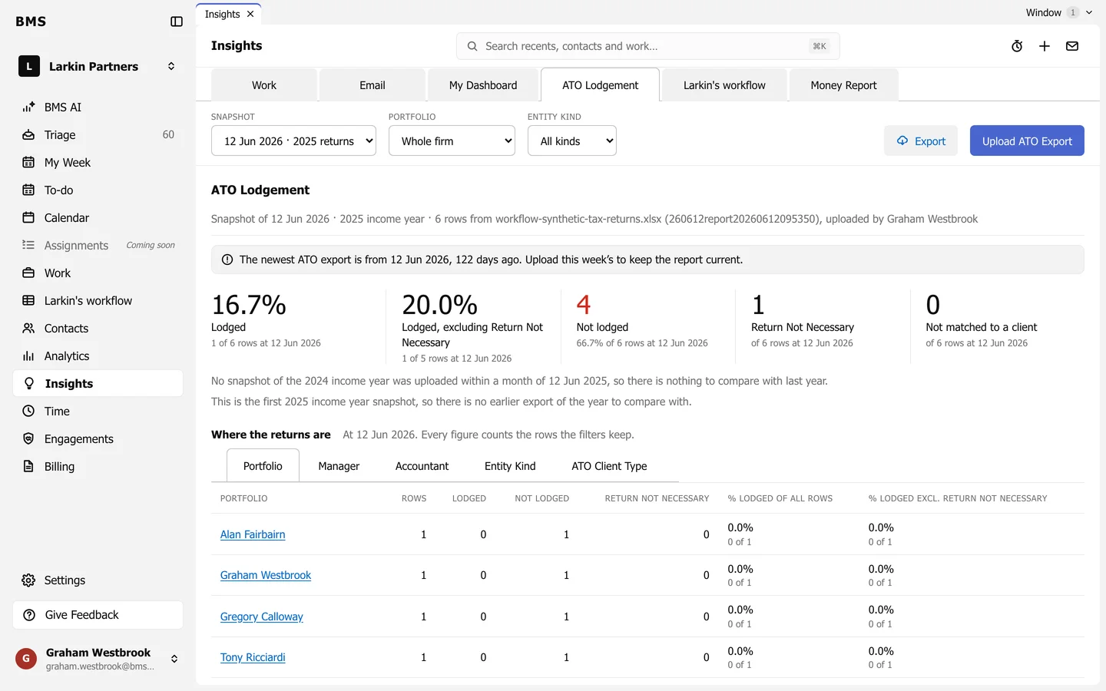Open the To-do list
Screen dimensions: 1106x691
pyautogui.click(x=98, y=190)
